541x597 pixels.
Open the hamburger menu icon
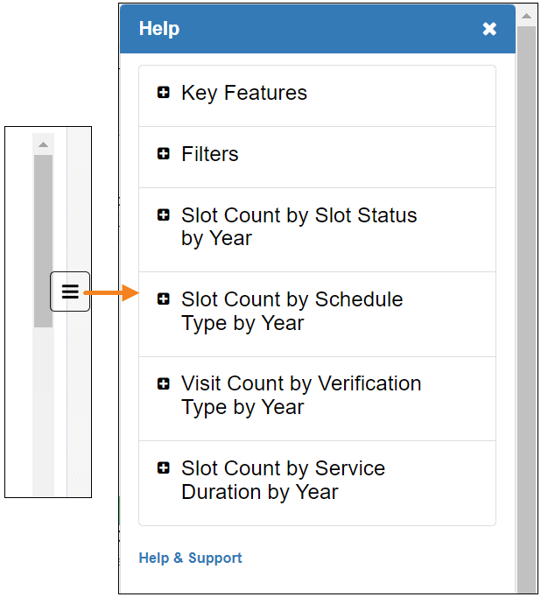(70, 292)
